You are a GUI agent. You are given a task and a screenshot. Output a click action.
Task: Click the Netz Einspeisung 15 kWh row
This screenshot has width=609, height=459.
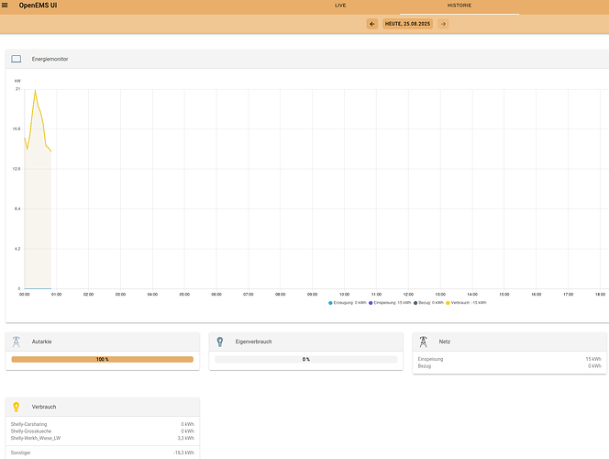(510, 359)
